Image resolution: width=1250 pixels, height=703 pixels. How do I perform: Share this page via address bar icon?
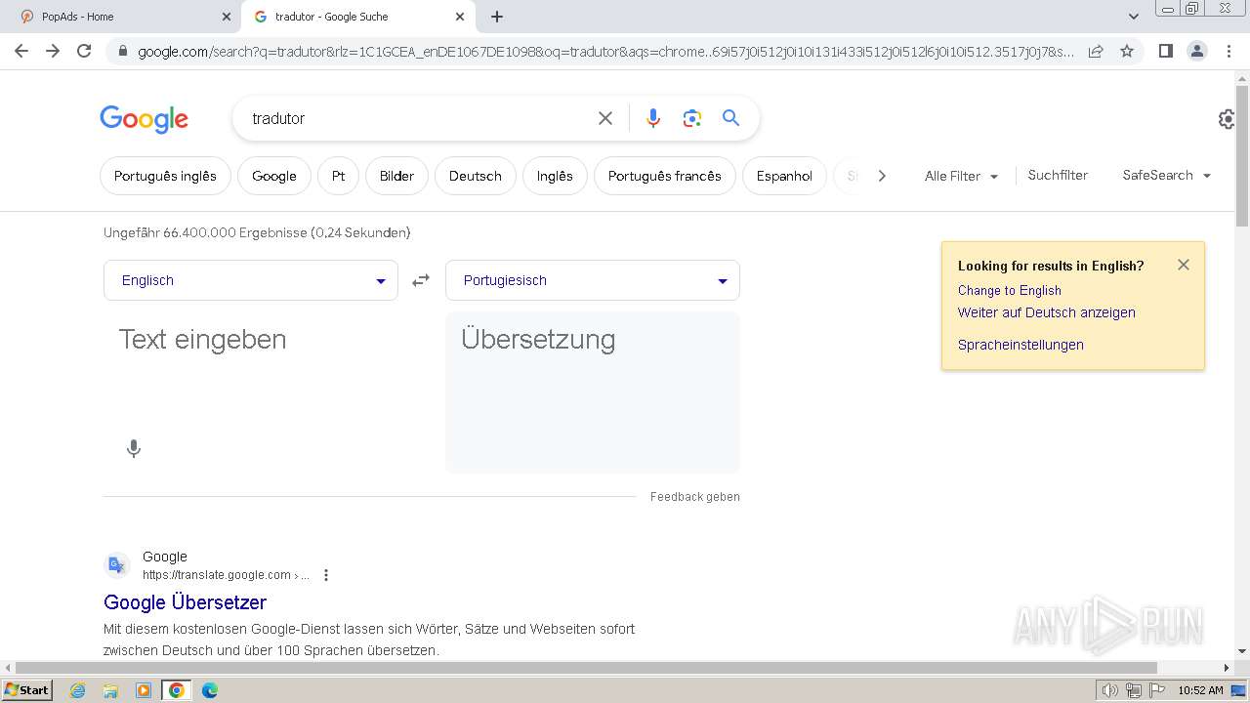pos(1096,51)
